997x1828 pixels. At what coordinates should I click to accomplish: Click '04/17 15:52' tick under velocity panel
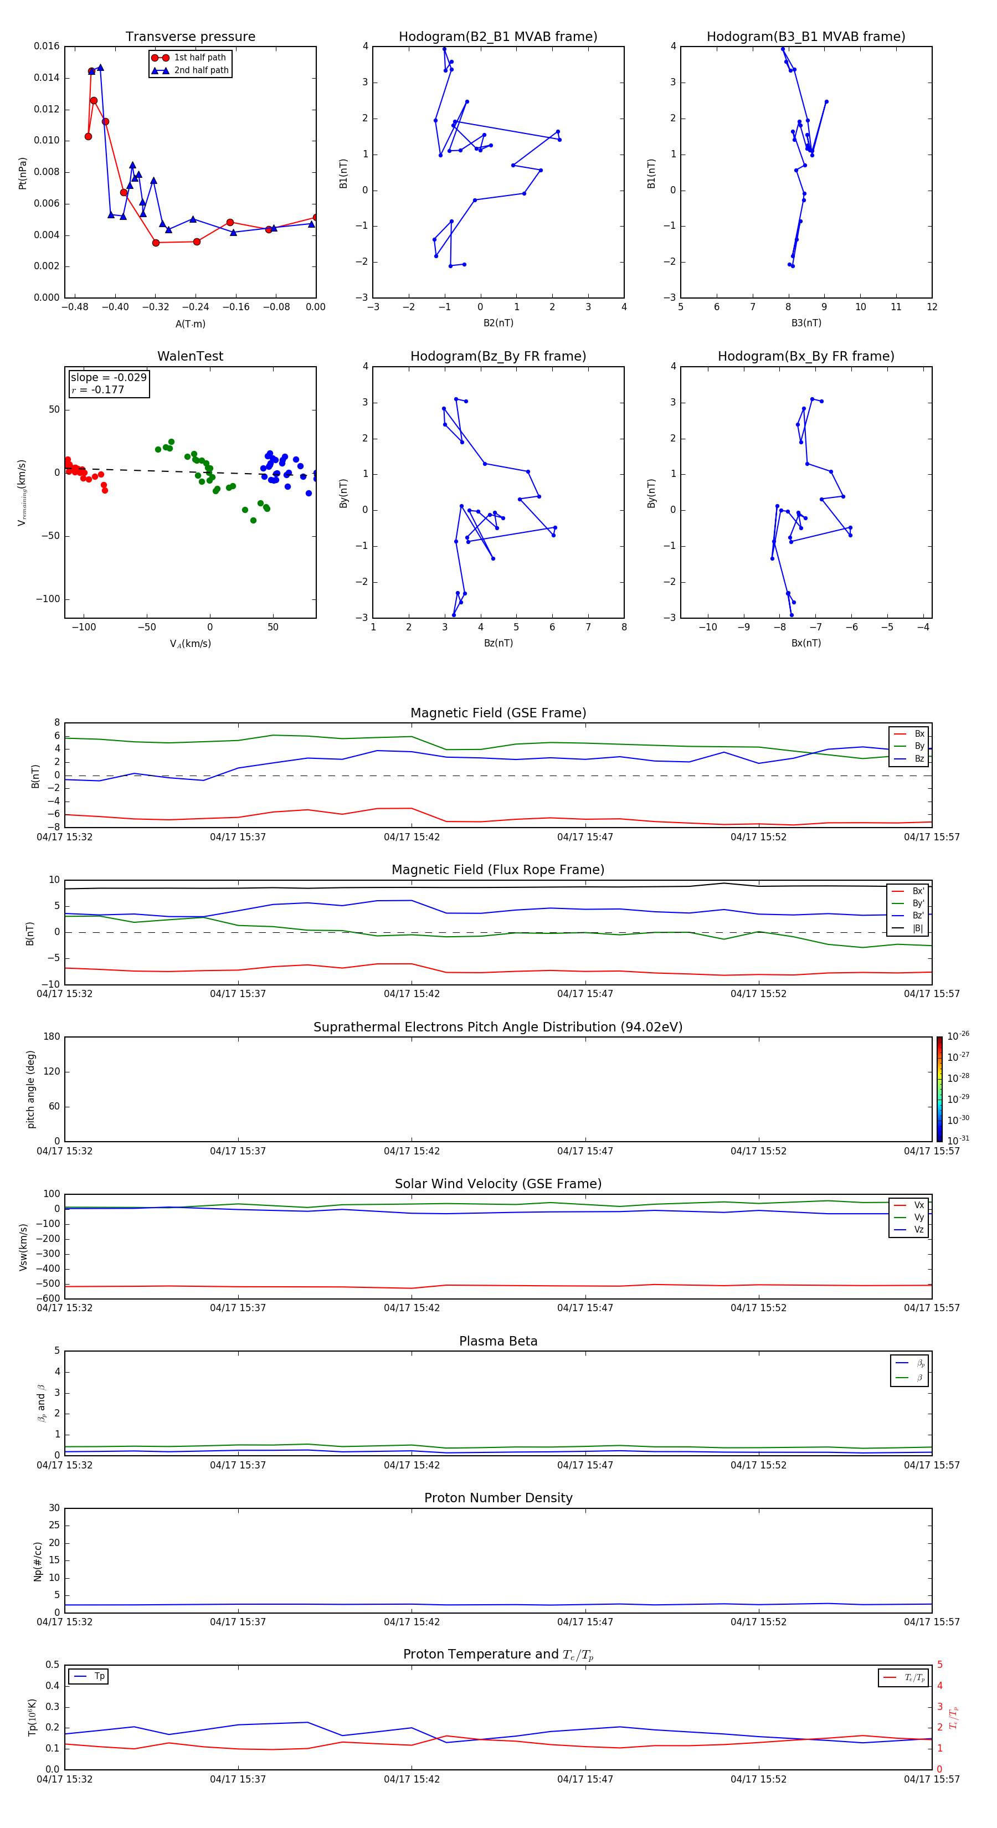click(x=759, y=1308)
